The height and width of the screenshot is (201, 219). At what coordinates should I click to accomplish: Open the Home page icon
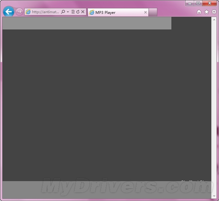(x=199, y=12)
